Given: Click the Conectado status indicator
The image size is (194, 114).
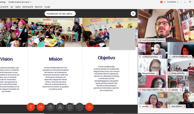Looking at the screenshot, I should coord(173,2).
